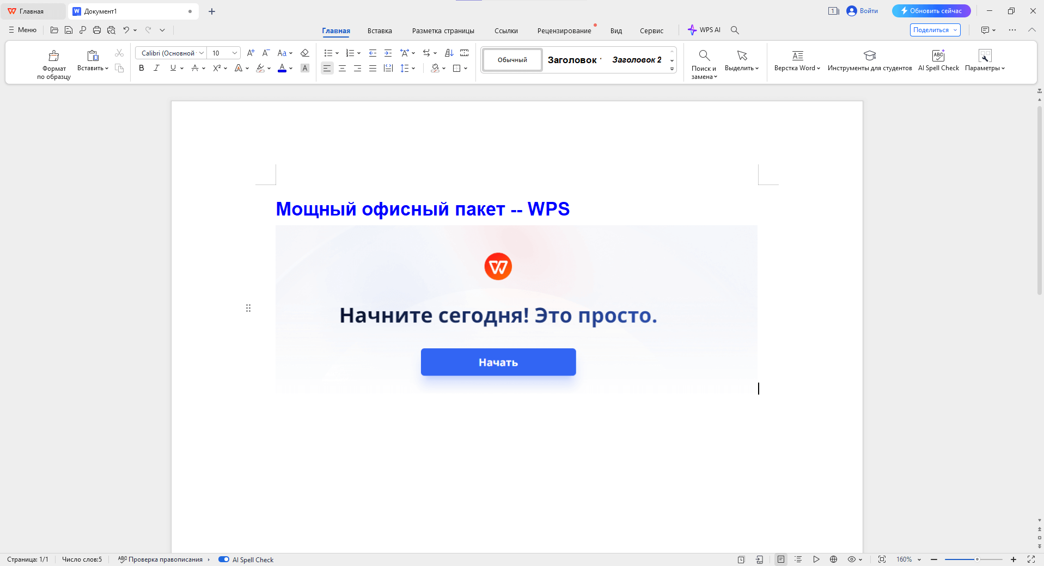Open Поиск и замена

pyautogui.click(x=704, y=64)
